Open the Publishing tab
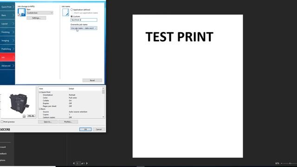Image resolution: width=297 pixels, height=167 pixels. (7, 49)
